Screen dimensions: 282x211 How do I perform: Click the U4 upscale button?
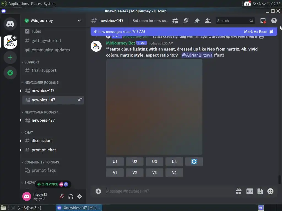(x=174, y=162)
